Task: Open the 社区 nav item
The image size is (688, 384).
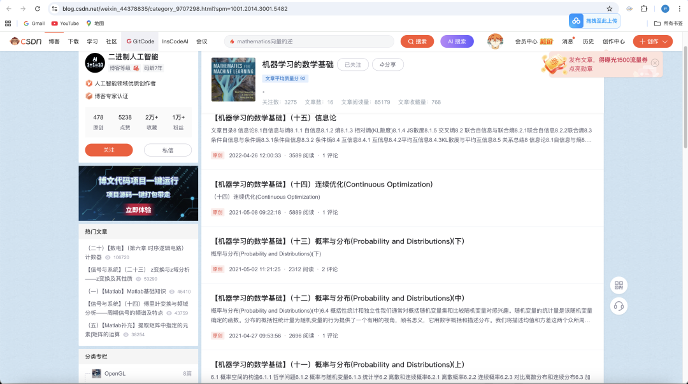Action: (111, 41)
